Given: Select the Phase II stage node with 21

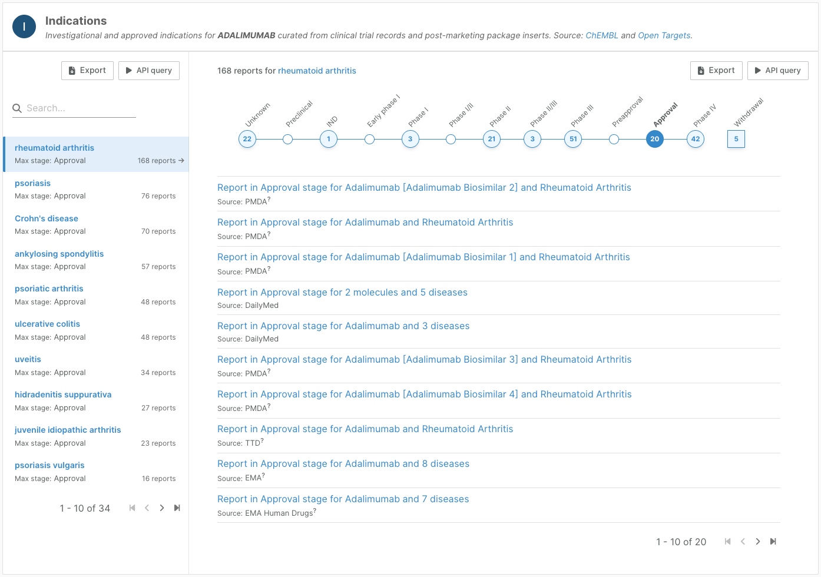Looking at the screenshot, I should pyautogui.click(x=492, y=139).
